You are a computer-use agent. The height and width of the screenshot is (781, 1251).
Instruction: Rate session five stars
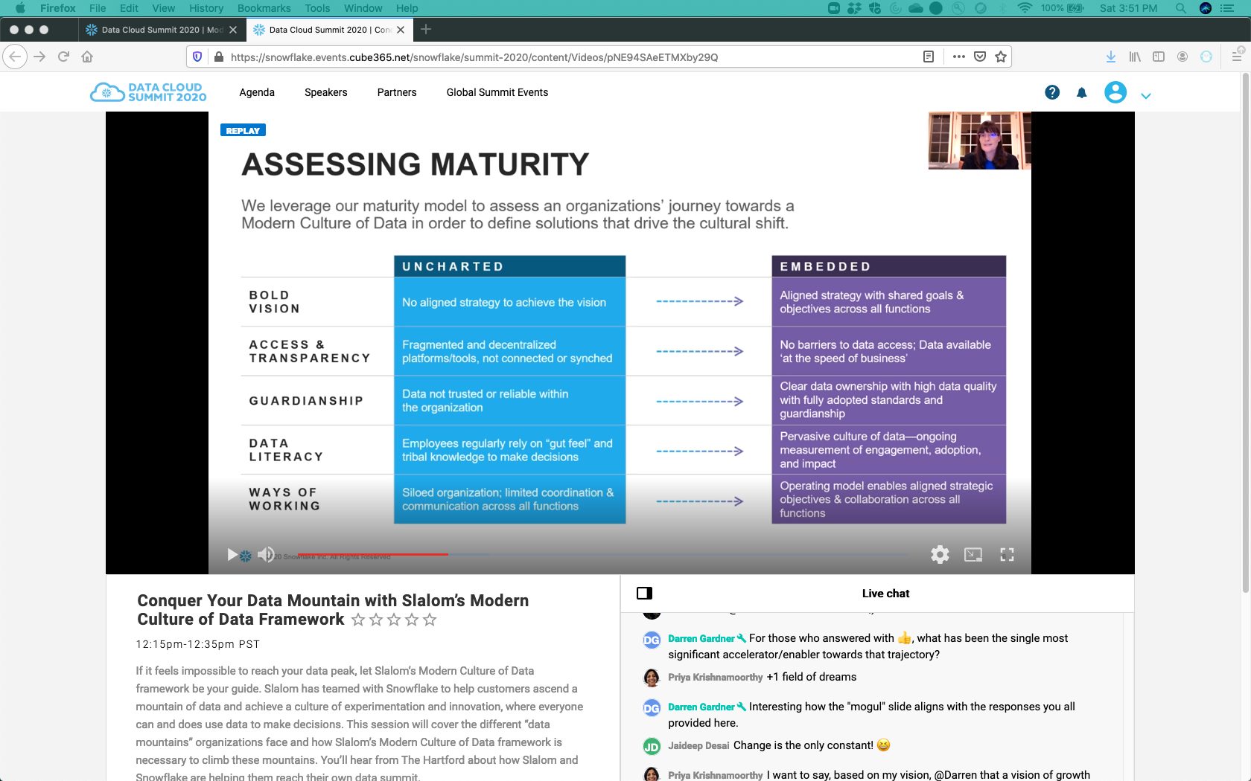[x=430, y=620]
